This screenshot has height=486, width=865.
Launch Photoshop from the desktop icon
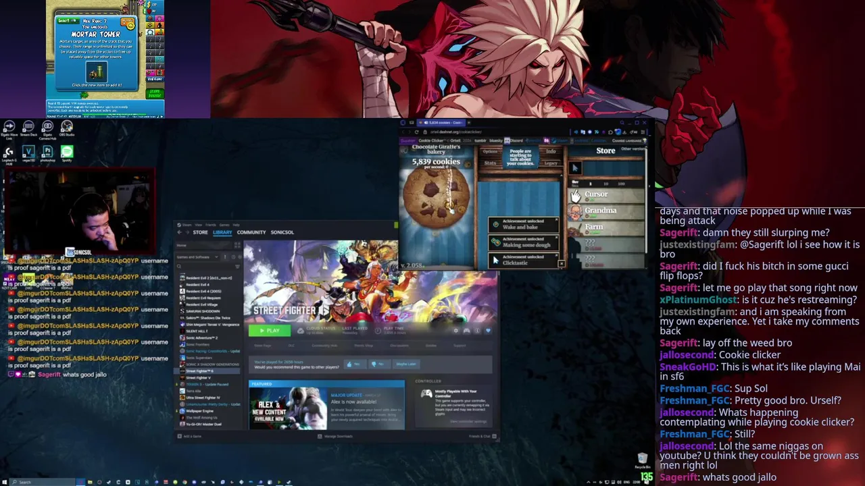(47, 154)
